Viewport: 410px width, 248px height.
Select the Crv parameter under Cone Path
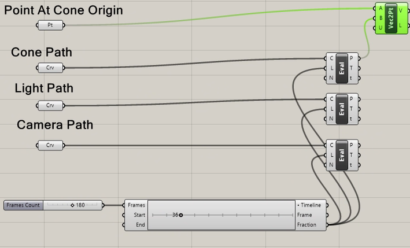pyautogui.click(x=50, y=68)
